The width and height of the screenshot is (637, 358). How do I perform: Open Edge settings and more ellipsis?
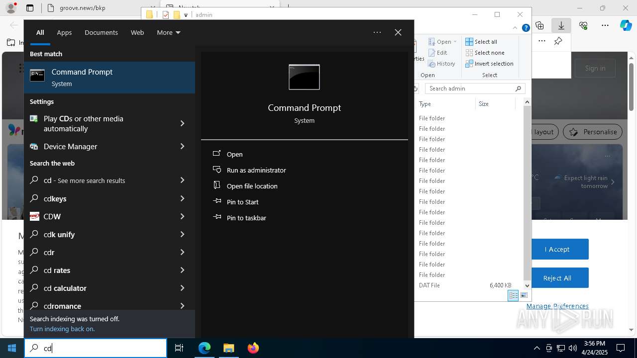(605, 25)
